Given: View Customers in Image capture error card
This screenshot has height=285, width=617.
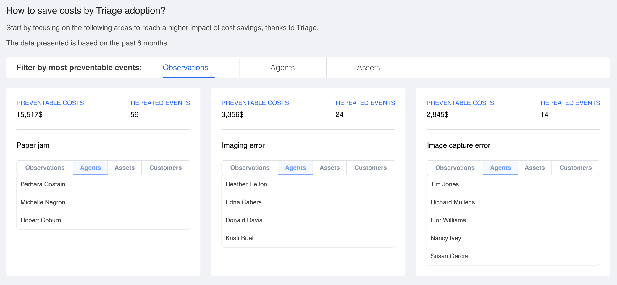Looking at the screenshot, I should coord(575,168).
